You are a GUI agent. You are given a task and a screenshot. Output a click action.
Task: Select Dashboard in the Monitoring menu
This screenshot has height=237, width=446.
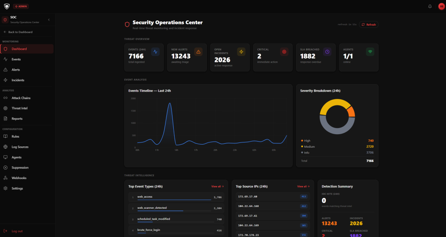27,49
